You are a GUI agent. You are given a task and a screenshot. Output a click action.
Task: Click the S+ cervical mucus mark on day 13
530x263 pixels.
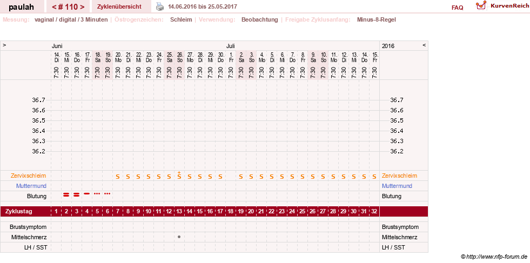click(179, 175)
